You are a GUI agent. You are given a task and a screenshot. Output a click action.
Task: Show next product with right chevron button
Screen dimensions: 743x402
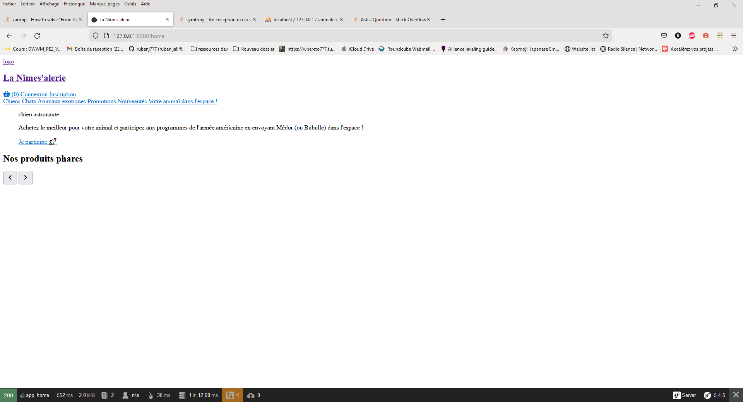[26, 178]
